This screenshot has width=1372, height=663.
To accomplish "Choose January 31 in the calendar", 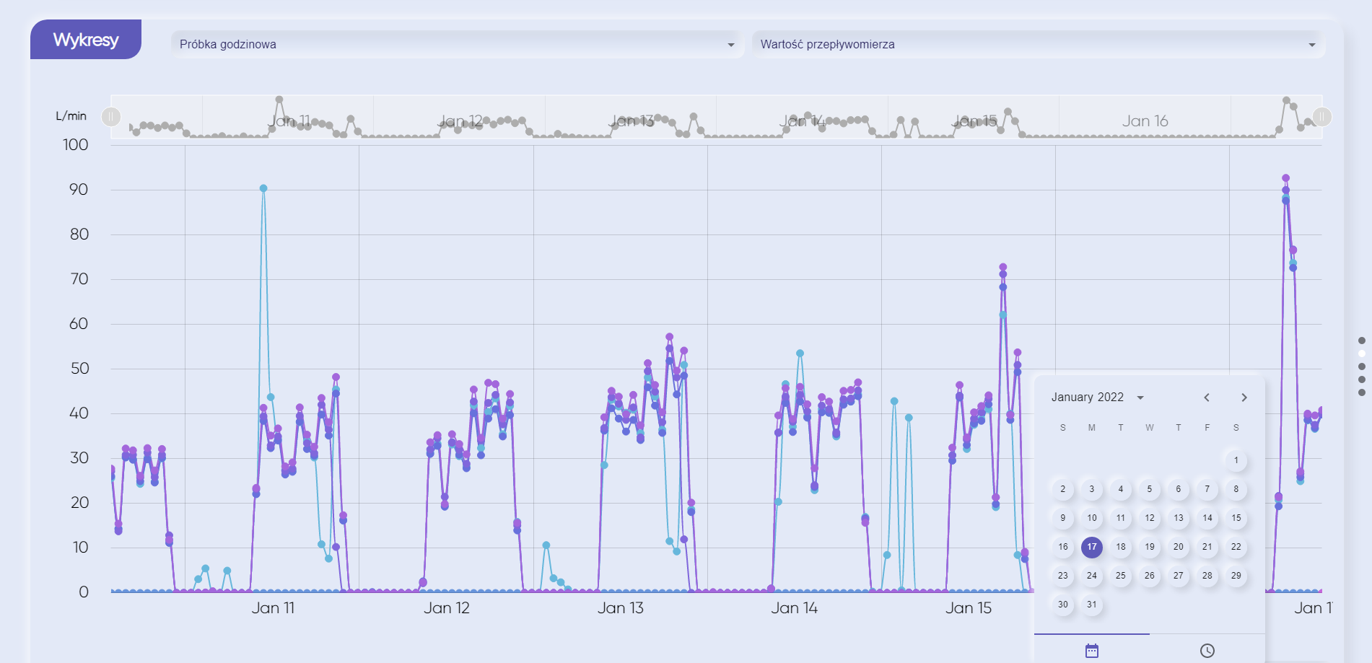I will (x=1091, y=605).
